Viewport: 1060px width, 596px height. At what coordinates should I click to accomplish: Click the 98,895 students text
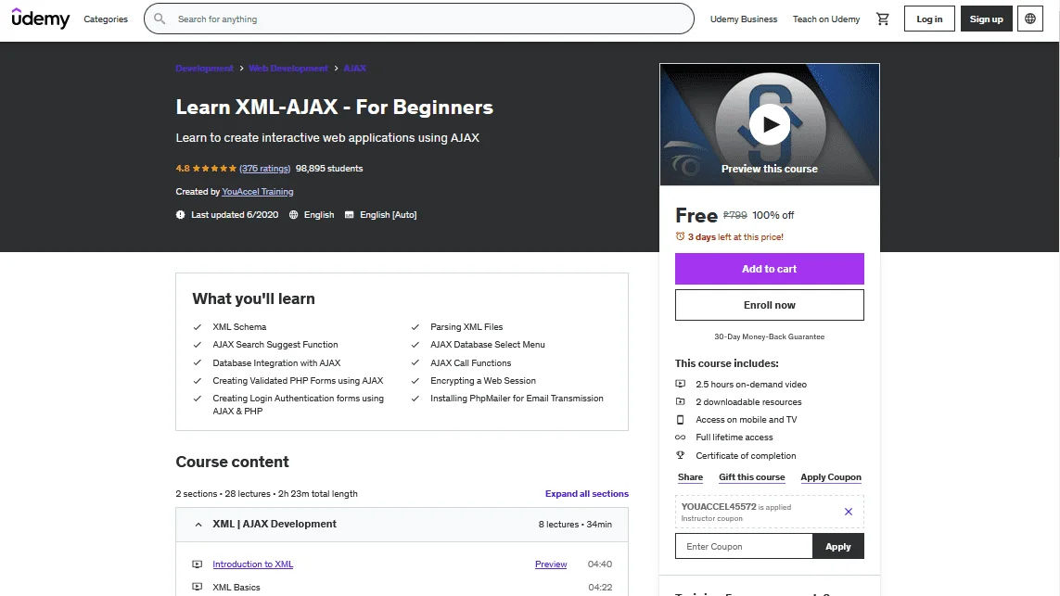point(329,169)
